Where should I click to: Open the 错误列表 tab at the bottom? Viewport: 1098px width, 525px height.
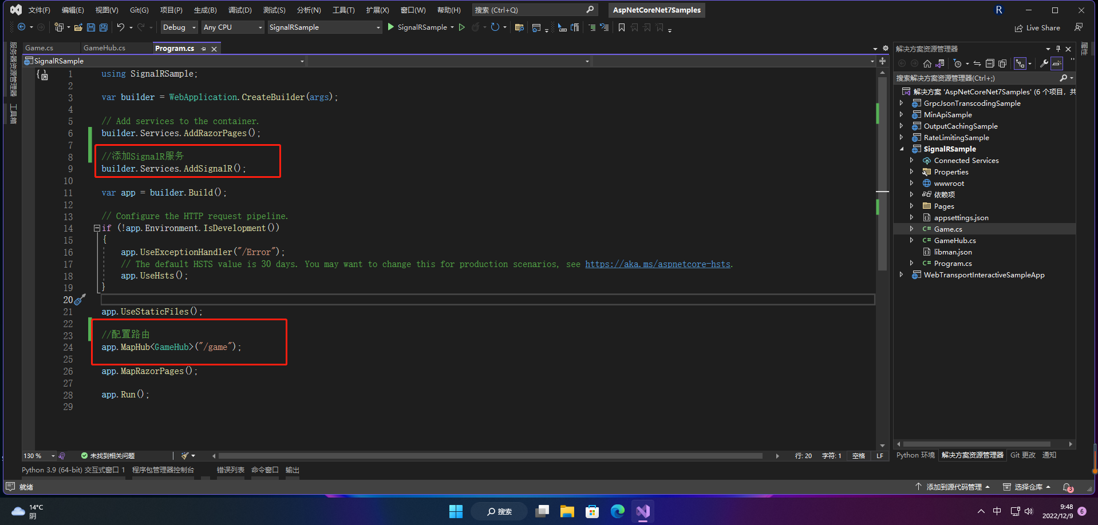point(231,470)
